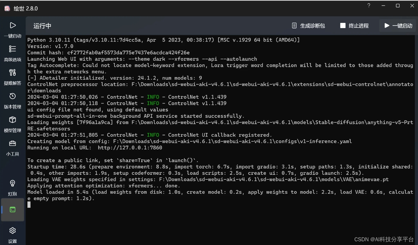Click the Python 3.10.11 version line

pos(164,40)
